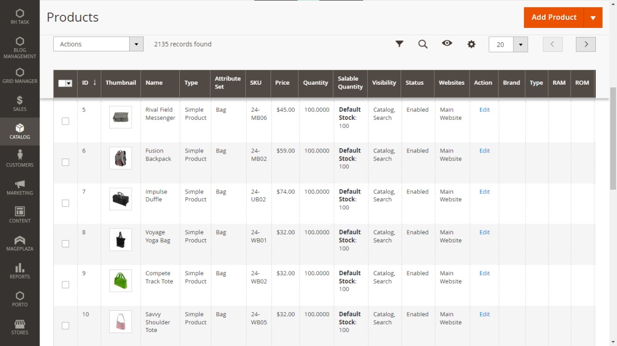Open the Stores menu item
The width and height of the screenshot is (617, 346).
point(20,327)
